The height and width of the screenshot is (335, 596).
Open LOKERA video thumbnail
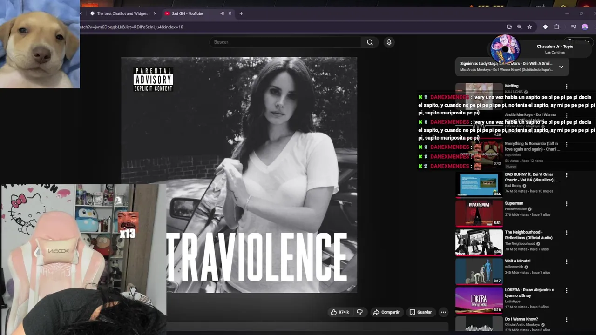[x=479, y=300]
